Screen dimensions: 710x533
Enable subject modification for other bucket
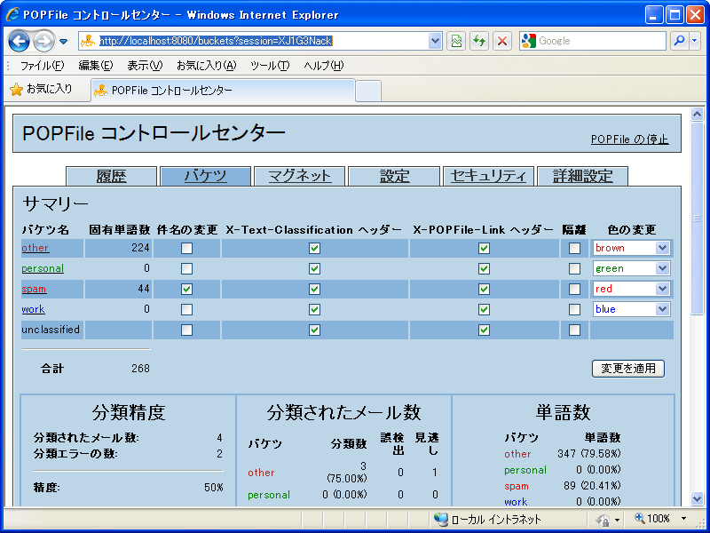point(186,249)
